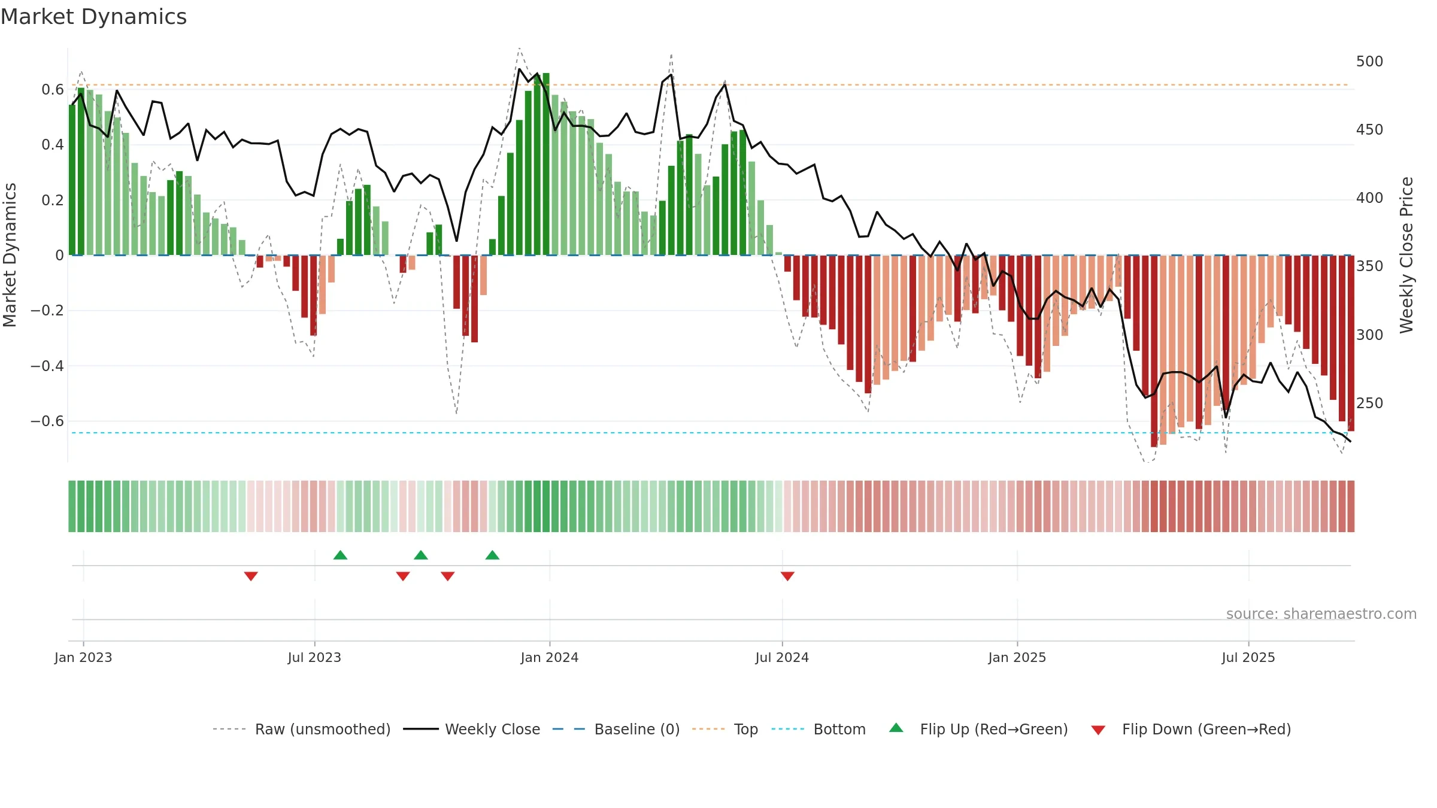The width and height of the screenshot is (1437, 808).
Task: Click the first green flip-up marker after Jul 2023
Action: pyautogui.click(x=340, y=555)
